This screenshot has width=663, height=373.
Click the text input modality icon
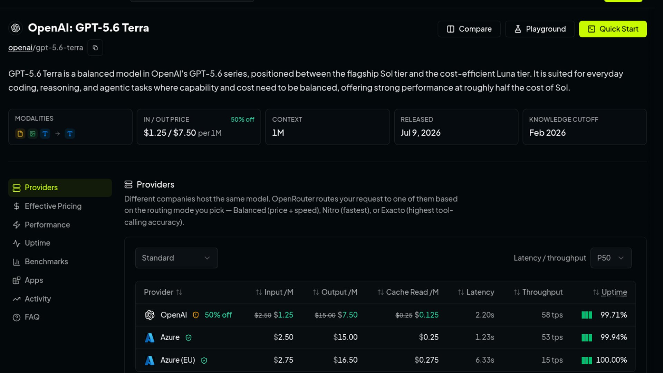point(45,134)
